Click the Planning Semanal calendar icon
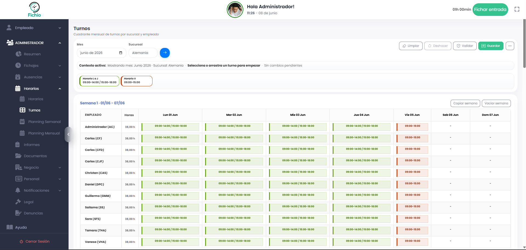 22,122
